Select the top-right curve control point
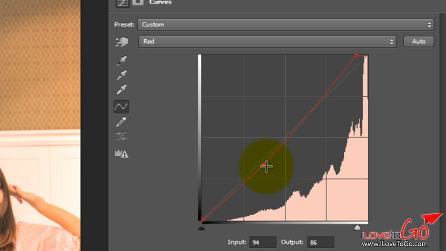446x251 pixels. pos(356,56)
